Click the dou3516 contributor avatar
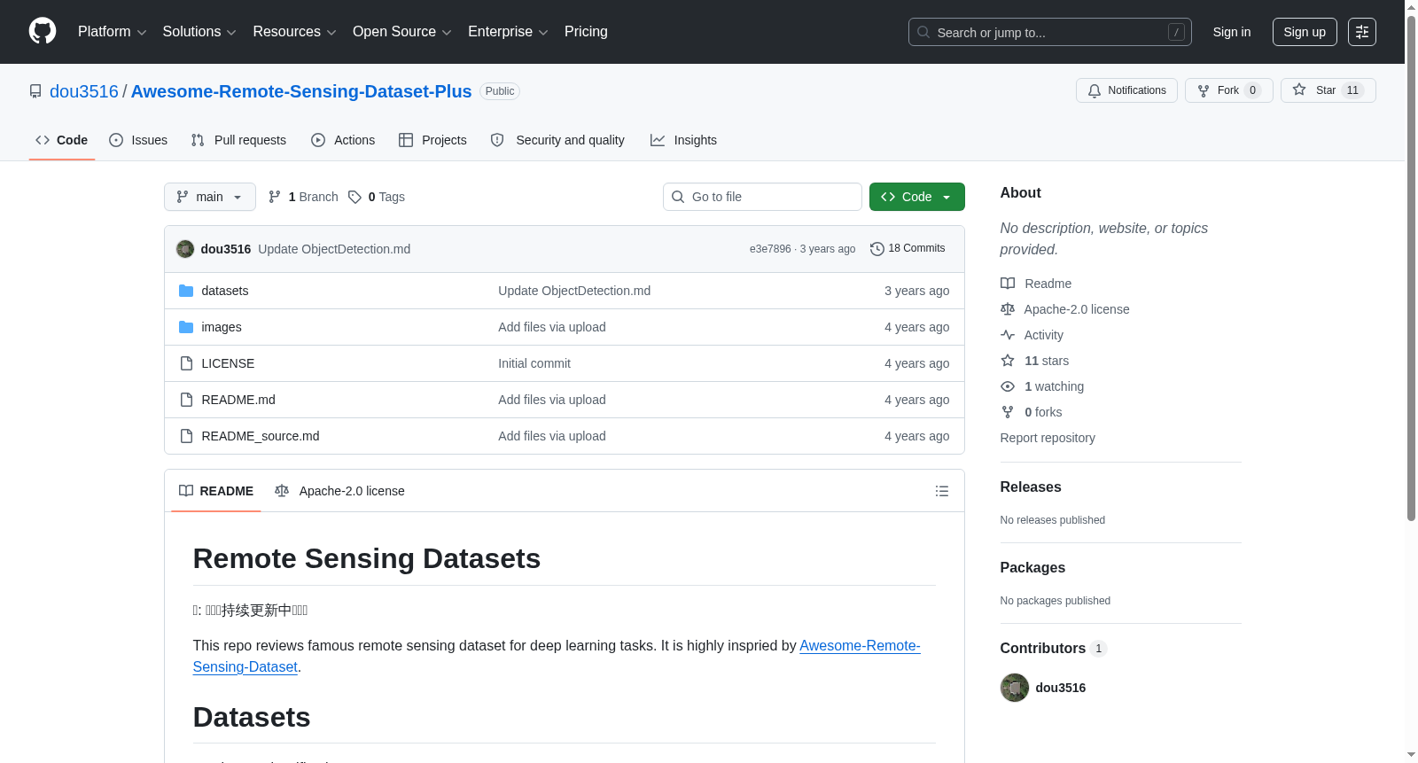1418x763 pixels. pyautogui.click(x=1015, y=688)
